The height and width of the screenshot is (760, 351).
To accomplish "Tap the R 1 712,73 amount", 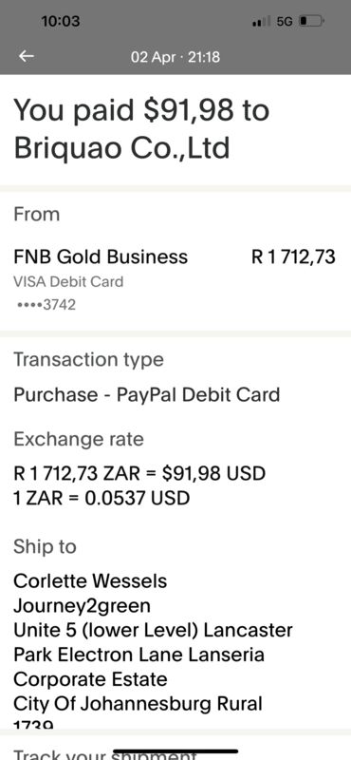I will tap(293, 256).
